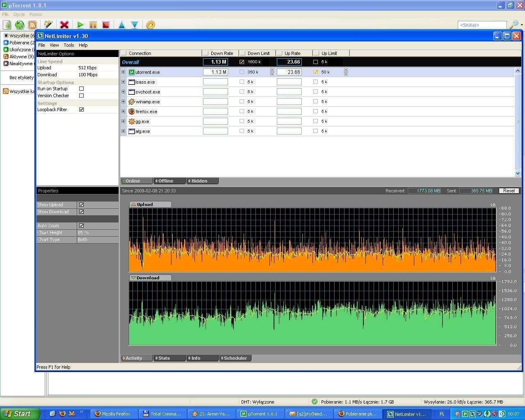Toggle Loopback Filter checkbox
This screenshot has height=420, width=525.
(x=81, y=110)
